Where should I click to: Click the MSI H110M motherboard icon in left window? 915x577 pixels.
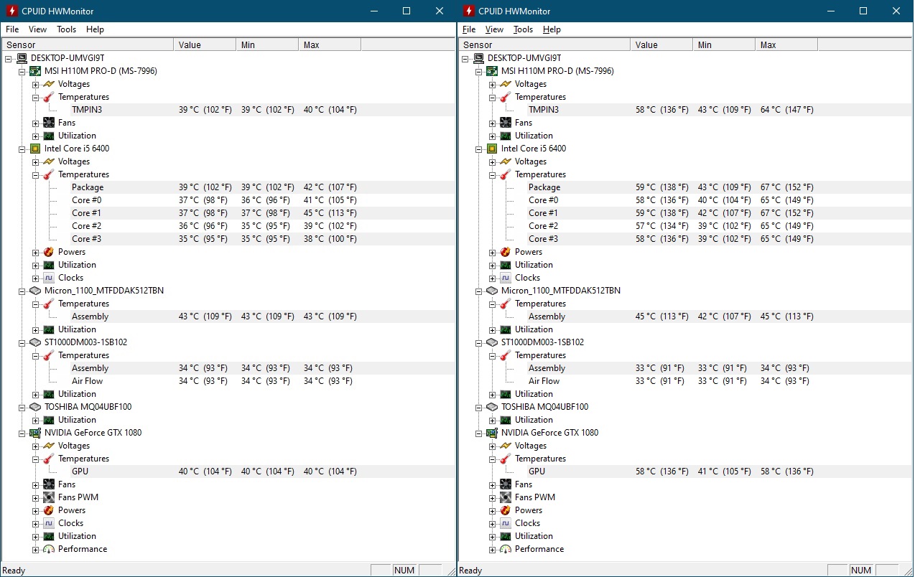click(x=35, y=71)
